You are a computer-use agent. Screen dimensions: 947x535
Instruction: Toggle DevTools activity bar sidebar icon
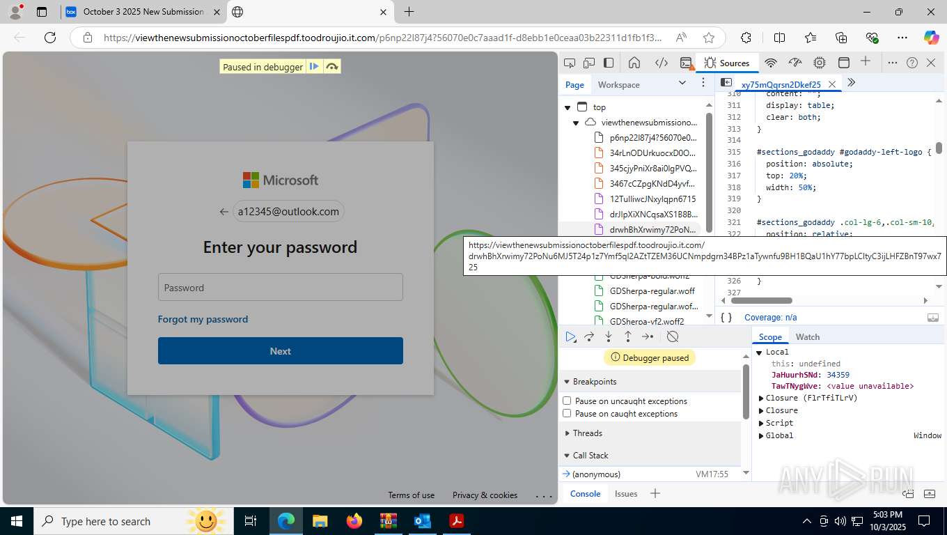point(609,63)
